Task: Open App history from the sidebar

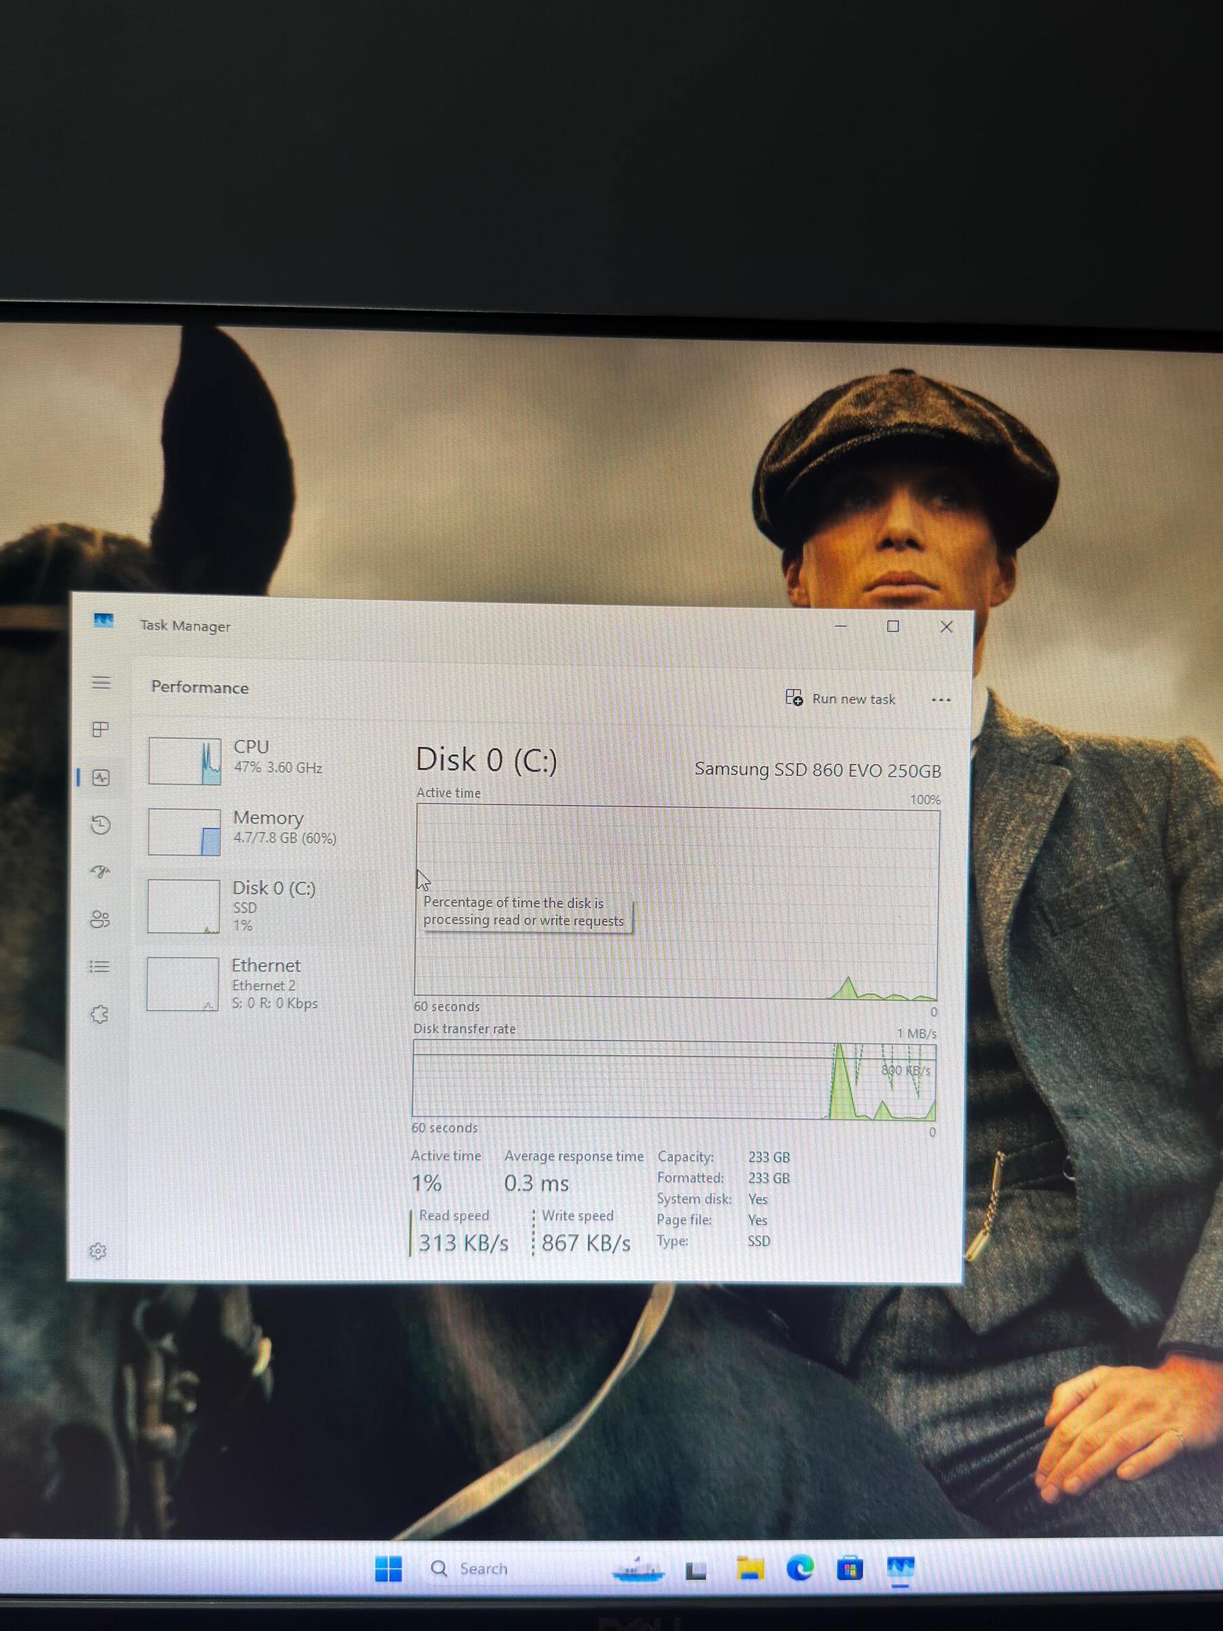Action: [101, 824]
